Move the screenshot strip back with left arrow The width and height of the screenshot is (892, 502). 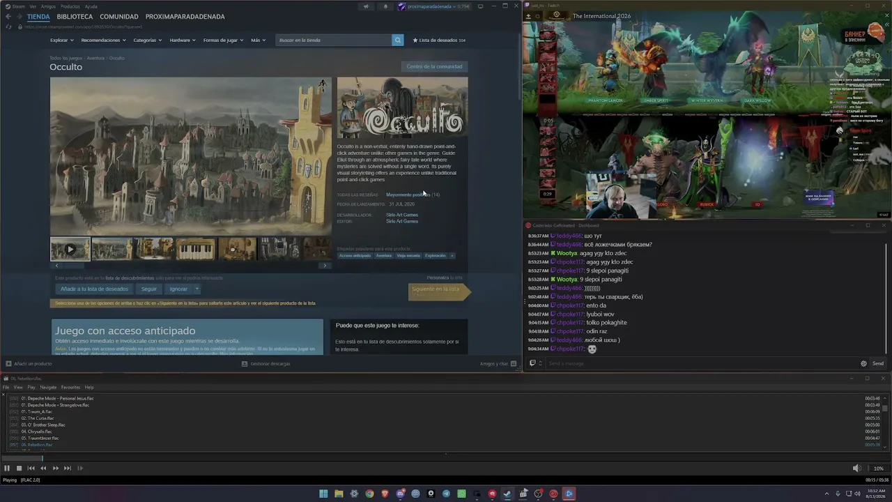pyautogui.click(x=56, y=266)
